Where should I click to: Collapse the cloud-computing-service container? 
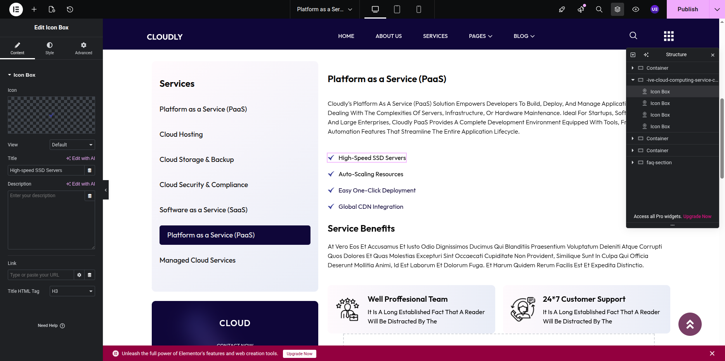pyautogui.click(x=633, y=80)
